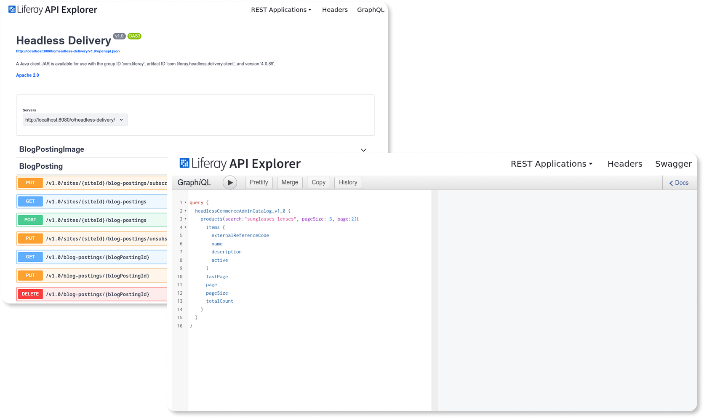This screenshot has width=704, height=418.
Task: Open REST Applications dropdown in the Swagger window
Action: pos(281,10)
